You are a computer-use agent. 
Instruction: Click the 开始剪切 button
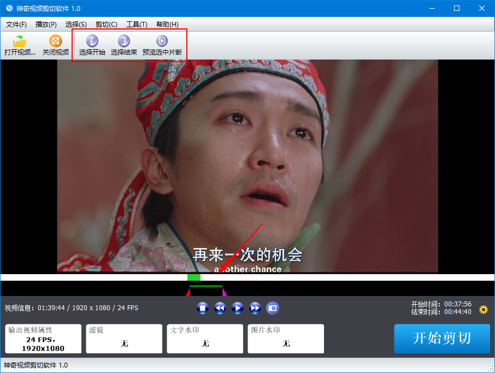pos(442,338)
